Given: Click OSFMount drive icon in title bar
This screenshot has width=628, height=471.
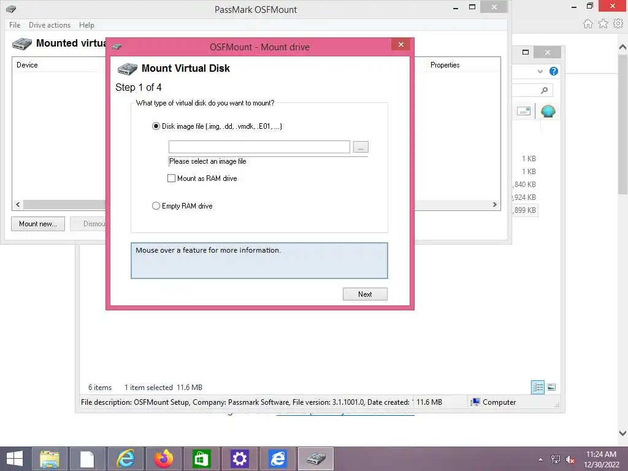Looking at the screenshot, I should click(11, 9).
